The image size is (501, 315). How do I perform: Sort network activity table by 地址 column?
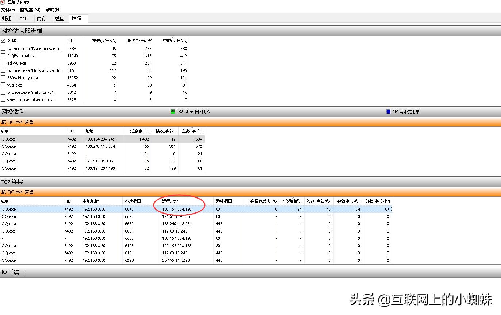pyautogui.click(x=104, y=131)
